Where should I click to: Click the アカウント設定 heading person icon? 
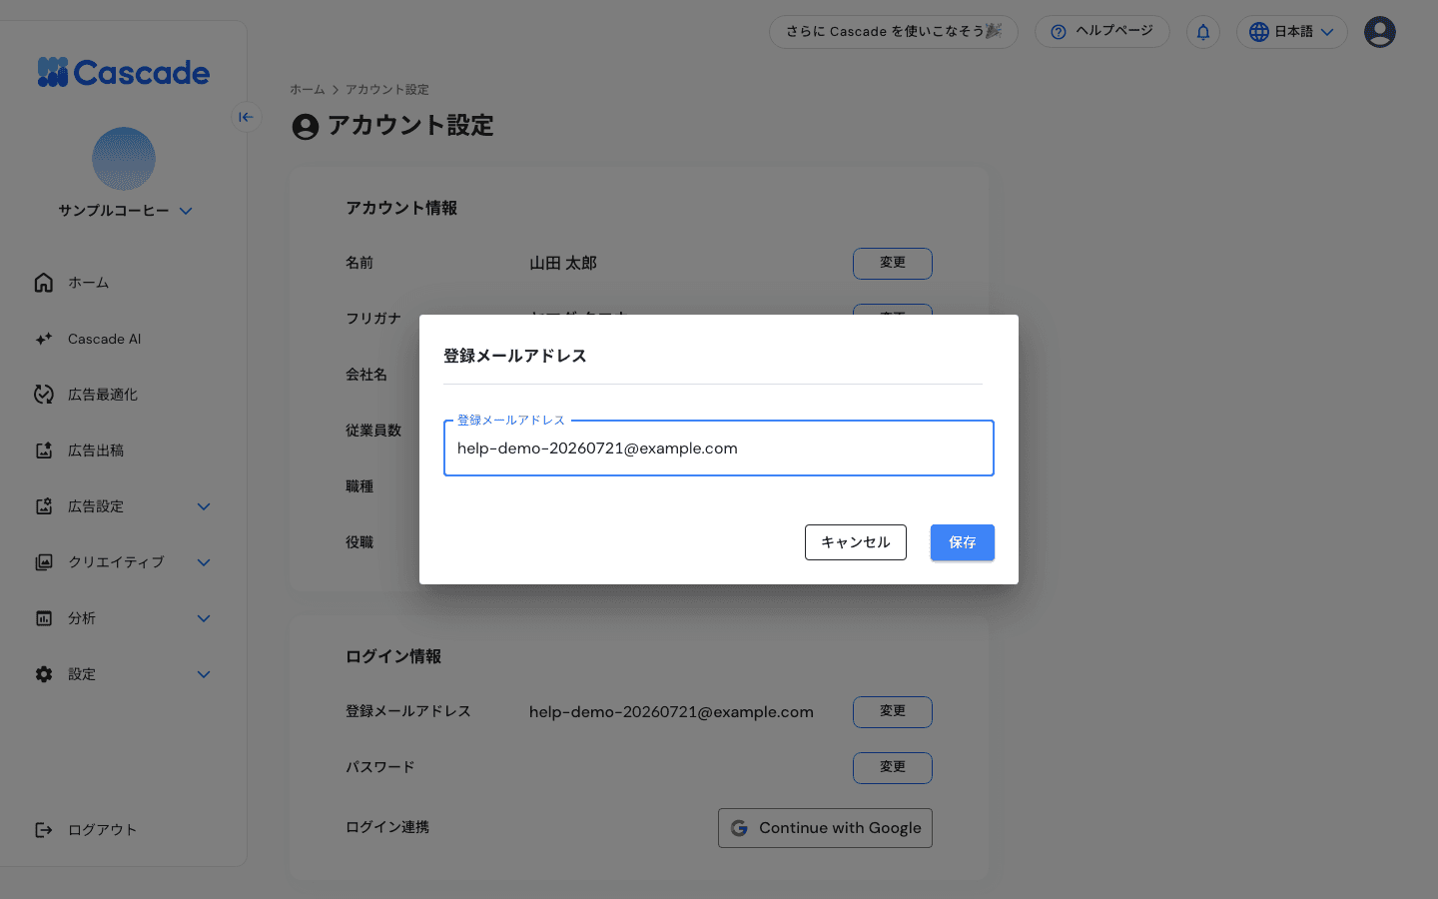click(x=306, y=127)
